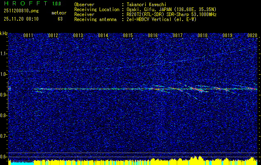Click the 2el-HB9CV Vertical antenna text
This screenshot has width=261, height=165.
[x=161, y=19]
